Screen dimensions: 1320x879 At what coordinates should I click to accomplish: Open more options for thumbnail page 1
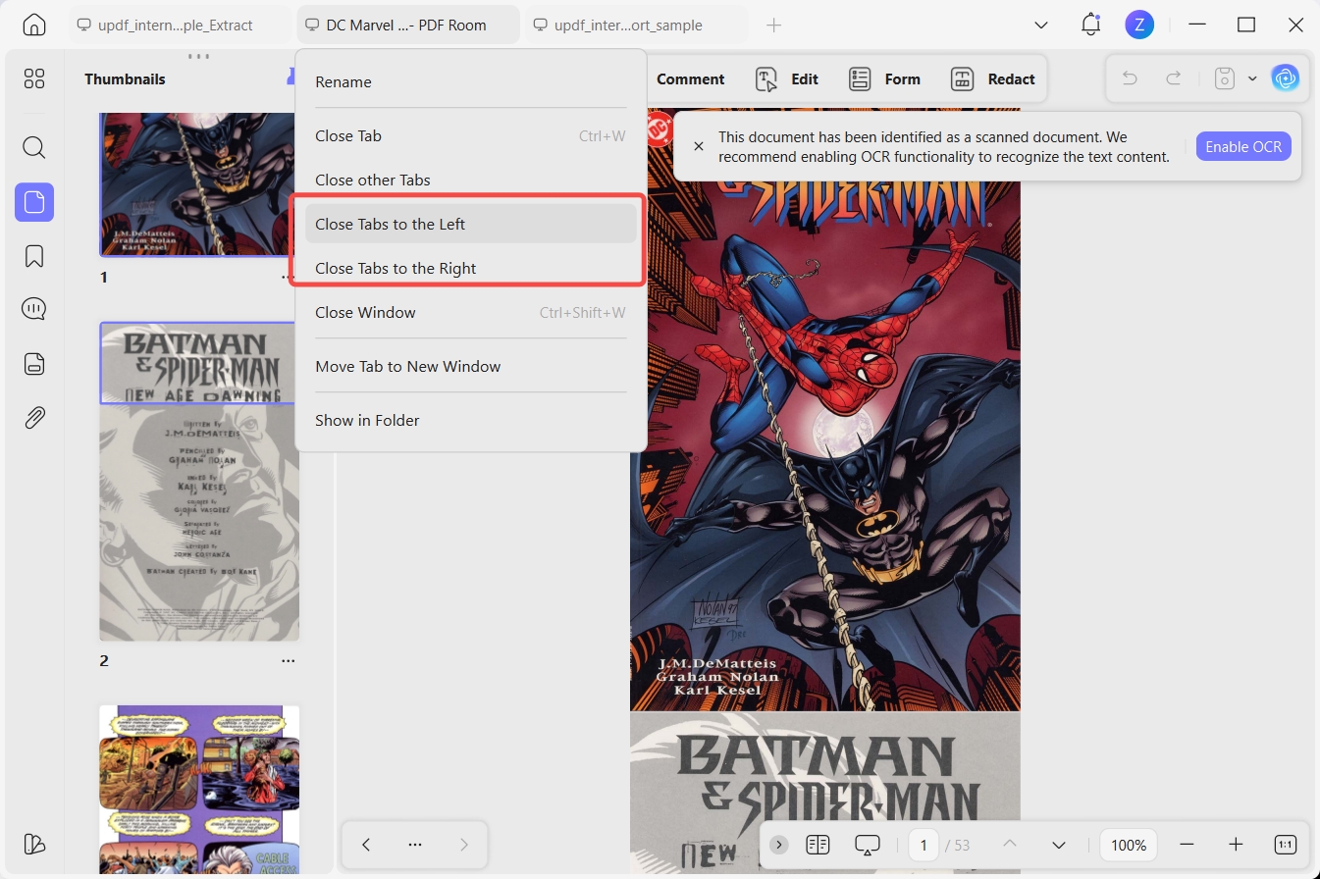coord(288,278)
